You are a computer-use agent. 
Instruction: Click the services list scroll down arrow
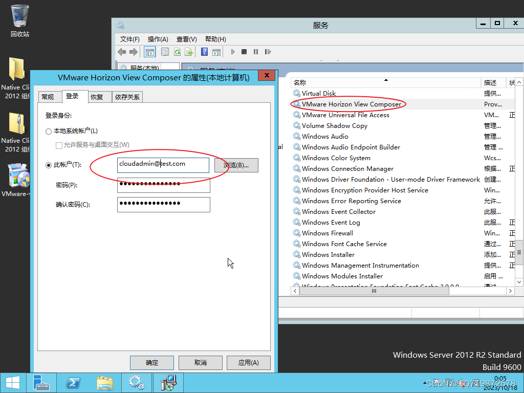point(519,282)
